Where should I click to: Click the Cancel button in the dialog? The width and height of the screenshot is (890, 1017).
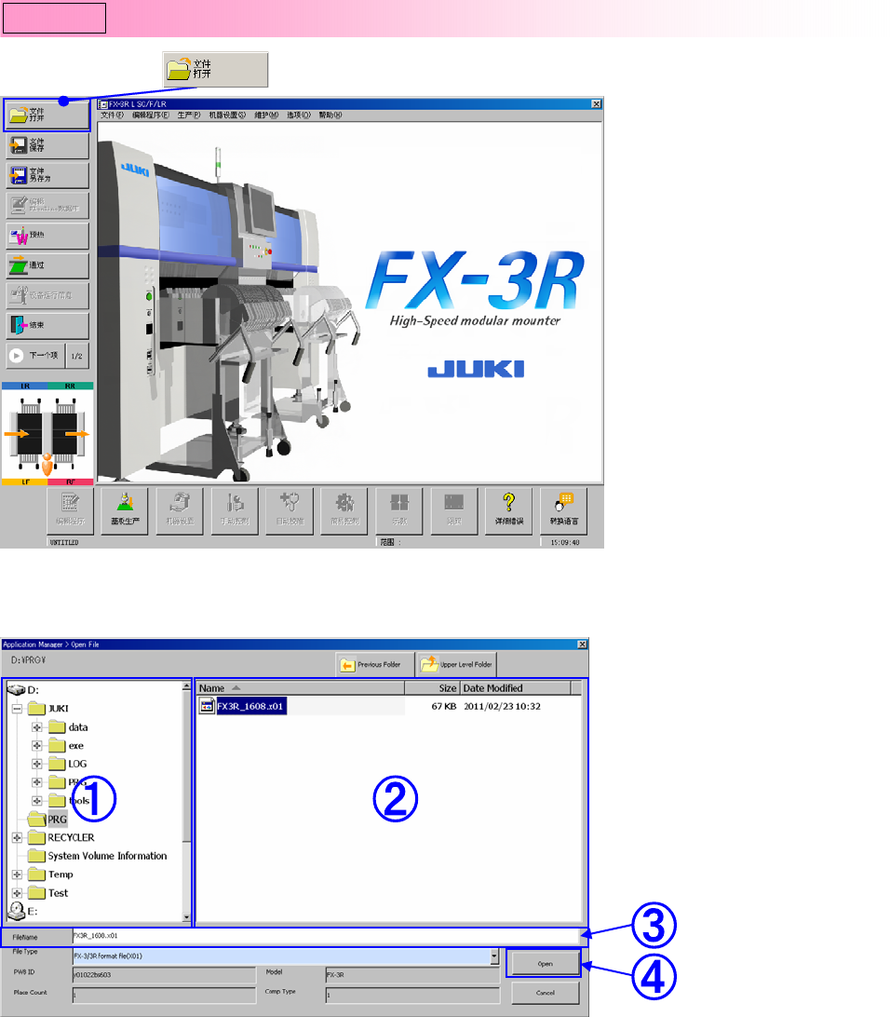point(546,993)
